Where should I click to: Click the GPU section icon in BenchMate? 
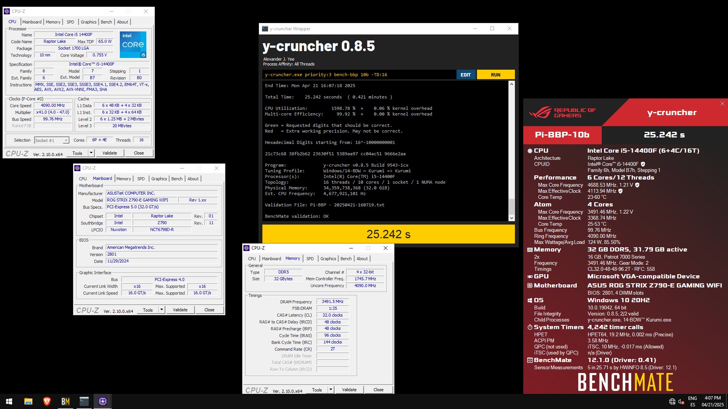(x=530, y=276)
